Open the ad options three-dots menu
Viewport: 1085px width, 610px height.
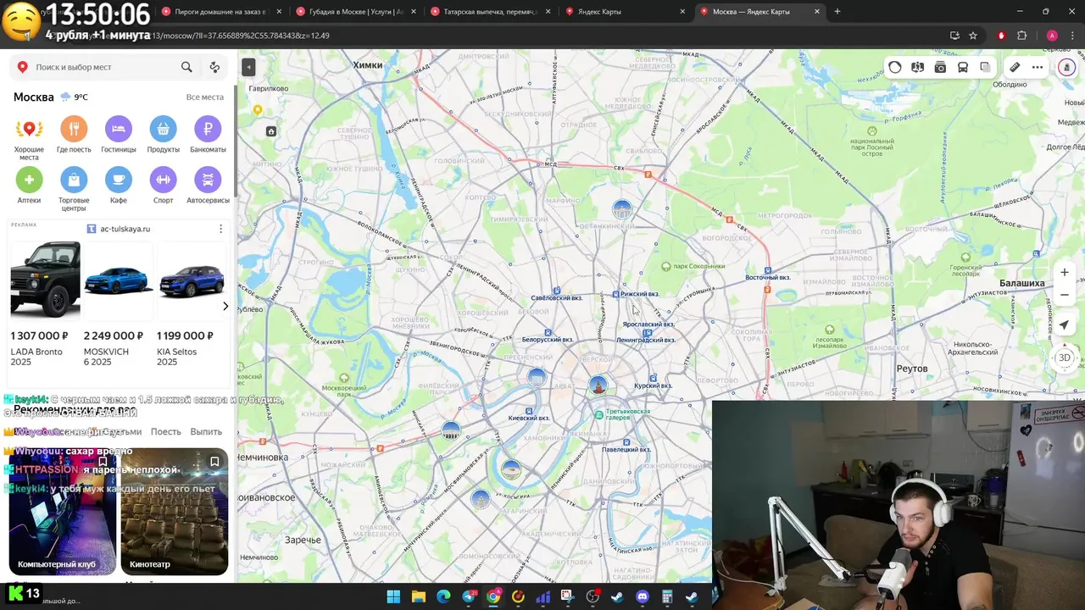tap(220, 229)
